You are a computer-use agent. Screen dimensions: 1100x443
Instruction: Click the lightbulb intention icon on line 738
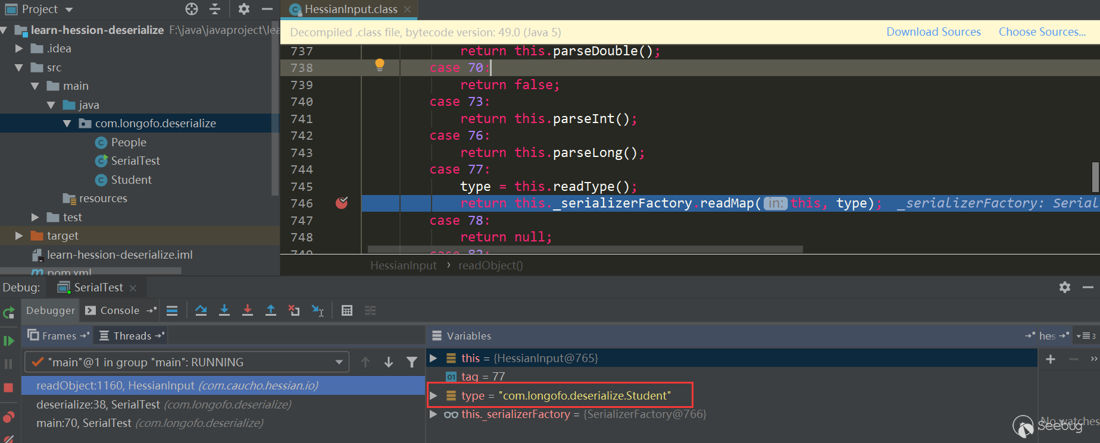(380, 65)
